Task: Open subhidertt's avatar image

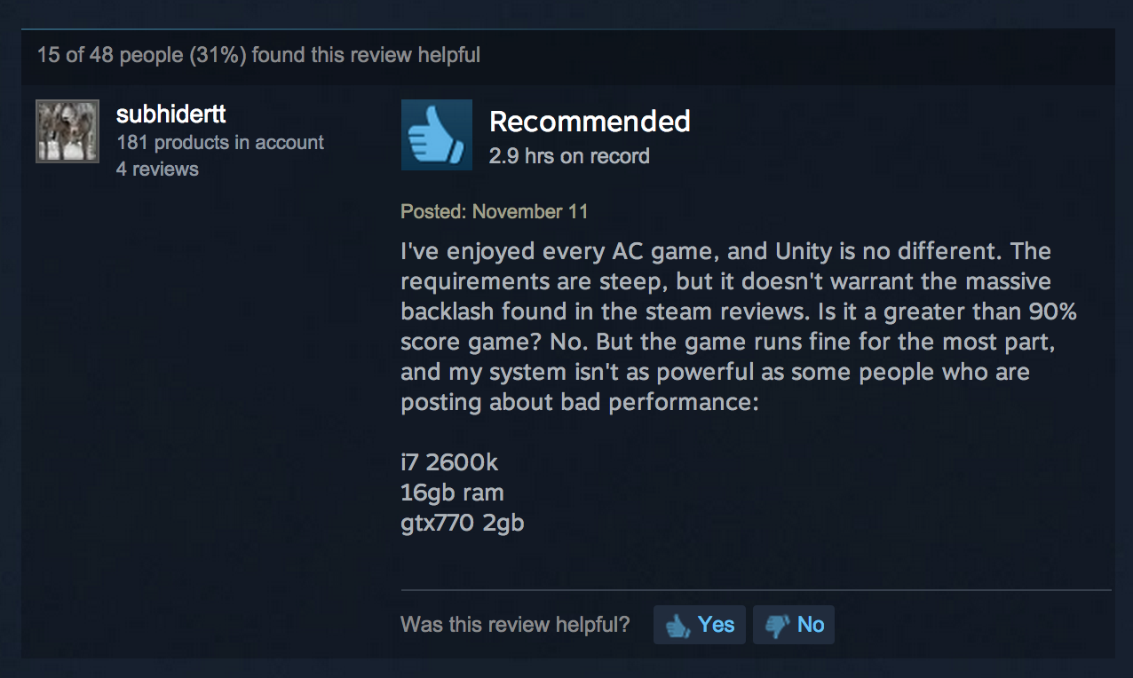Action: tap(67, 131)
